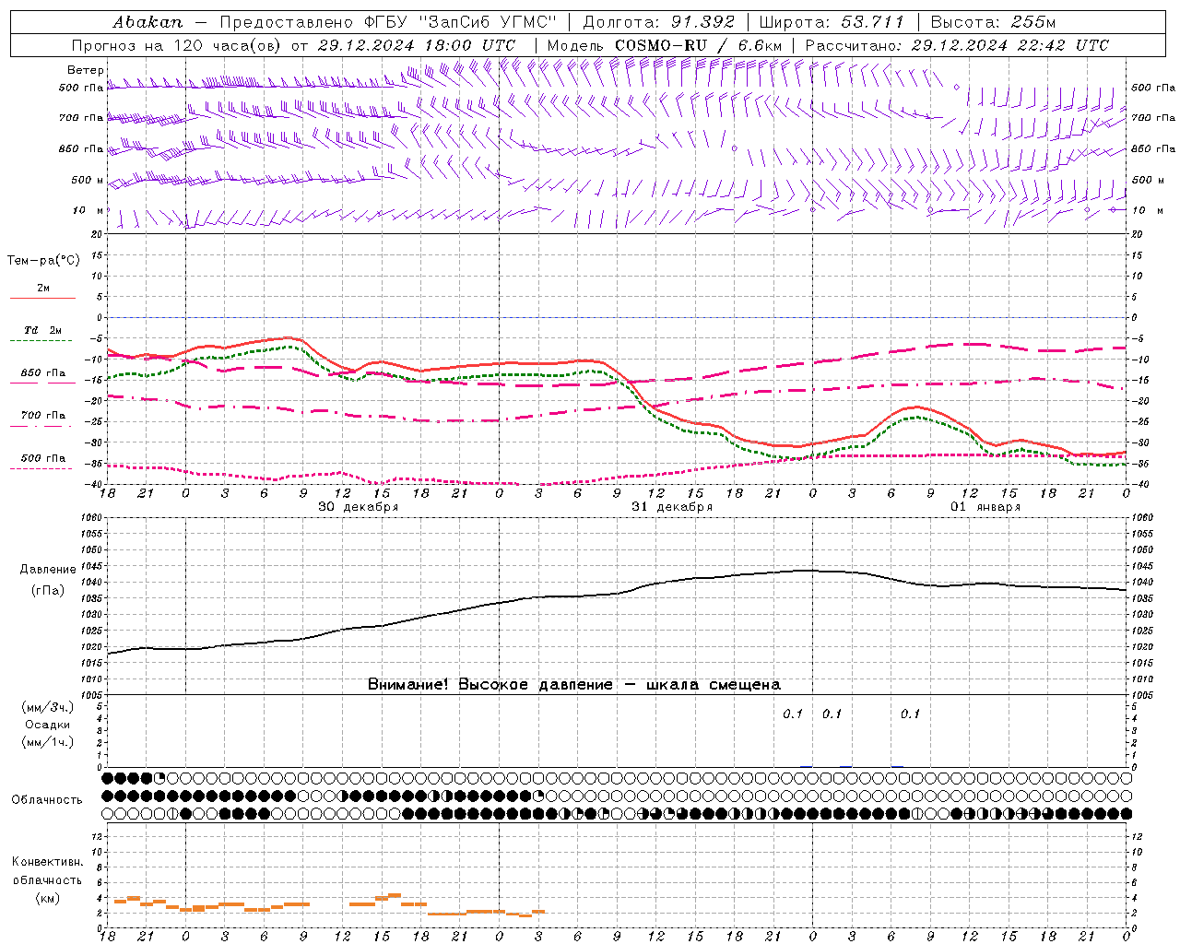Viewport: 1180px width, 944px height.
Task: Click the "Высота: 255м" header field
Action: 993,22
